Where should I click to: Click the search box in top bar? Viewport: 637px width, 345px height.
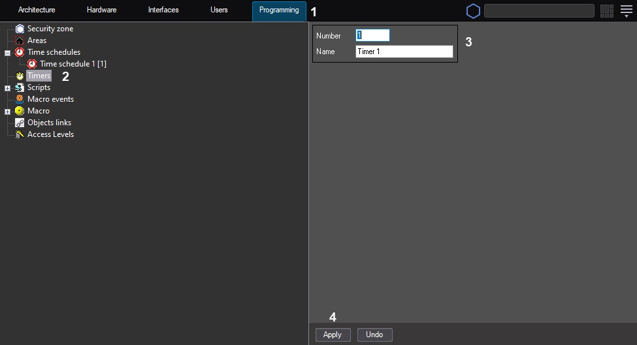point(539,11)
